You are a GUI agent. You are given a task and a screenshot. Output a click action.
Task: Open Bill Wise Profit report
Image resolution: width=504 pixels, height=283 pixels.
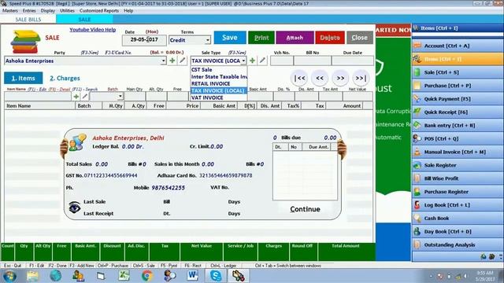coord(458,178)
